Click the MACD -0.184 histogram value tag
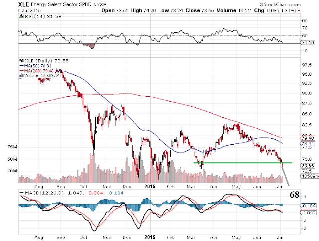 pos(308,206)
